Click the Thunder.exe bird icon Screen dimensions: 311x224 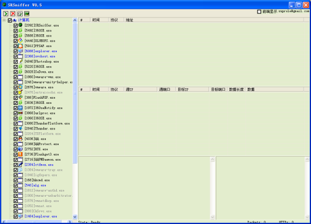tap(20, 128)
